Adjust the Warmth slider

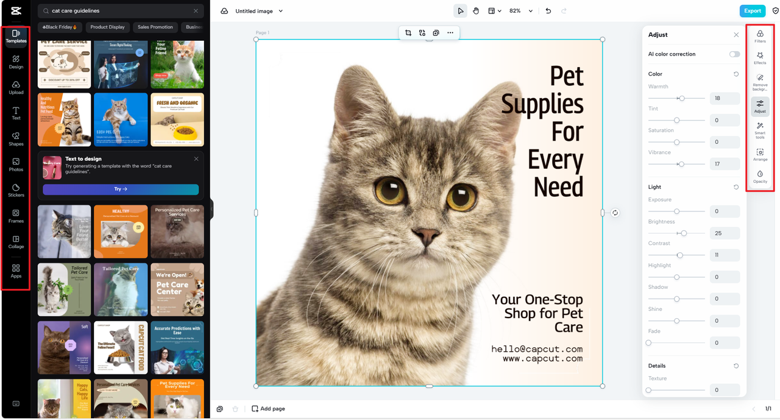(x=676, y=98)
